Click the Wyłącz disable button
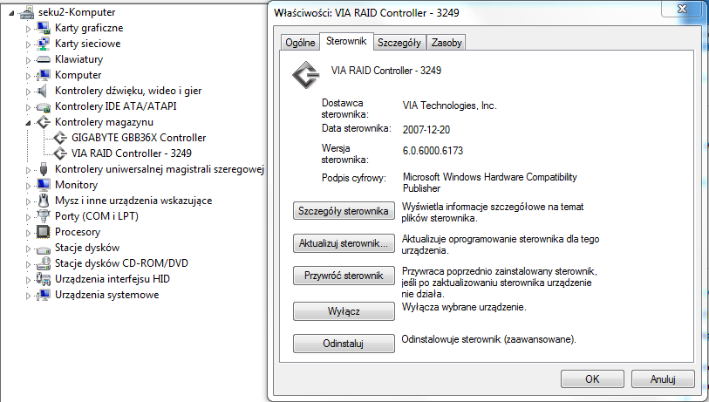 [x=344, y=311]
